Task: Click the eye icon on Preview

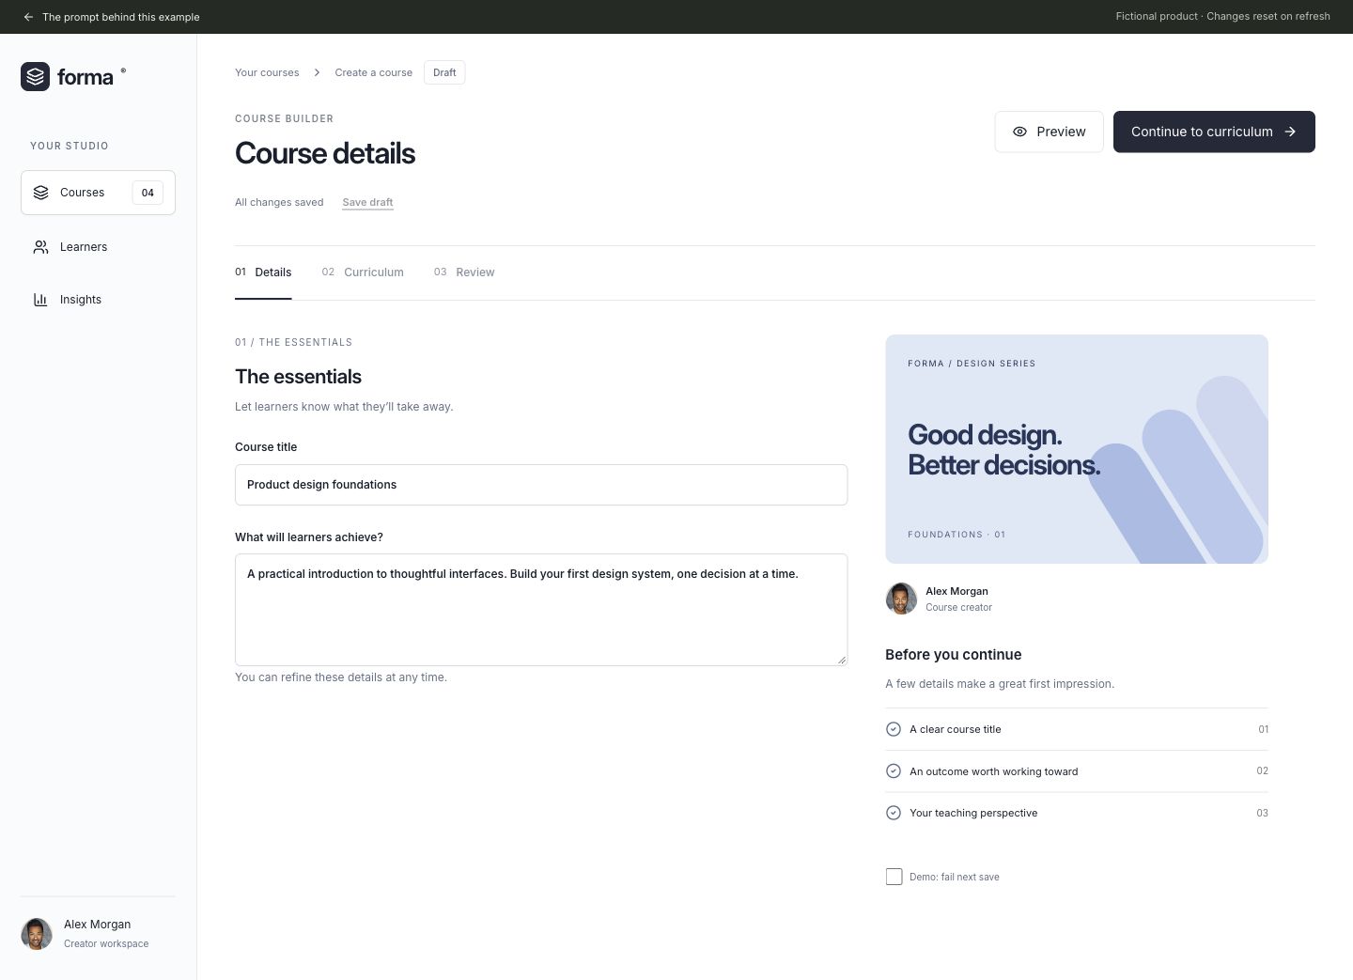Action: [1019, 132]
